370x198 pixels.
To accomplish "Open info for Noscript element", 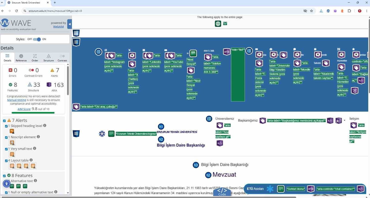I will pyautogui.click(x=38, y=137).
